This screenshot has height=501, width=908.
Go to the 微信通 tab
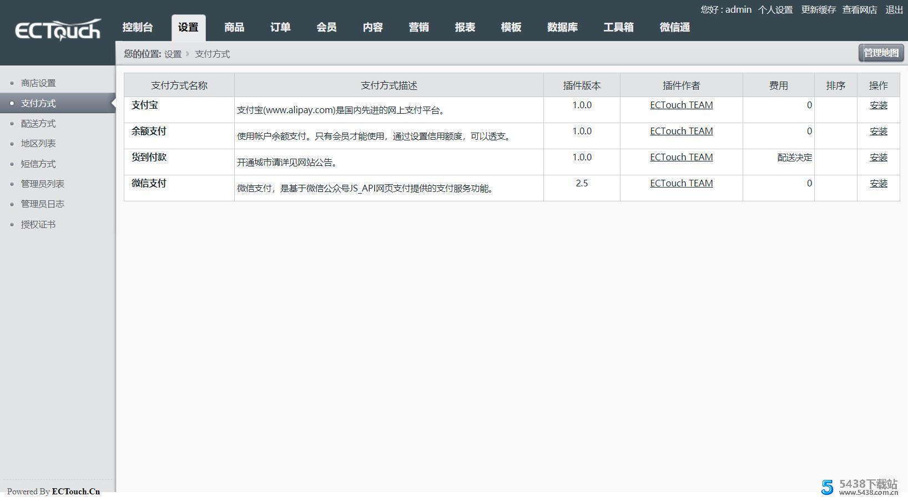coord(674,27)
